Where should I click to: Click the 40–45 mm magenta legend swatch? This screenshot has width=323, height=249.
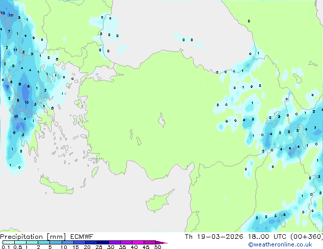(x=138, y=242)
